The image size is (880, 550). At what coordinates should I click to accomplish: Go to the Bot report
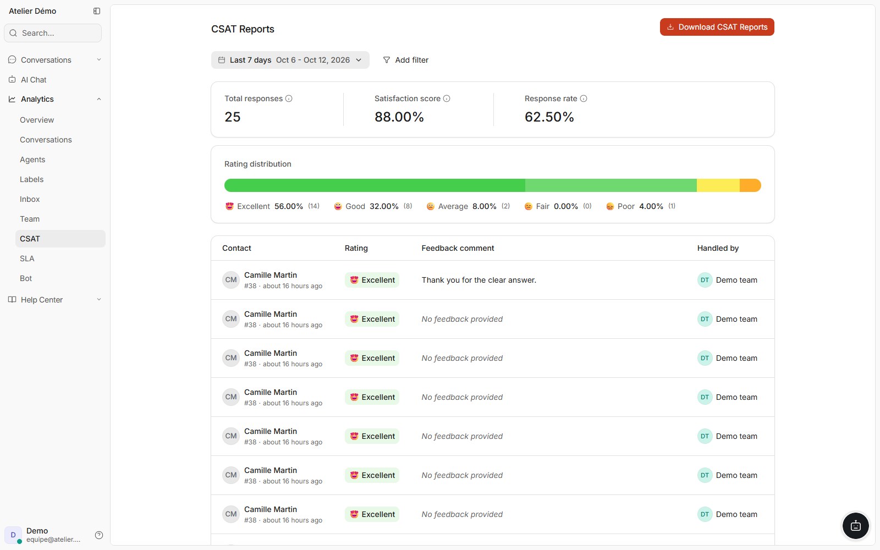(60, 278)
